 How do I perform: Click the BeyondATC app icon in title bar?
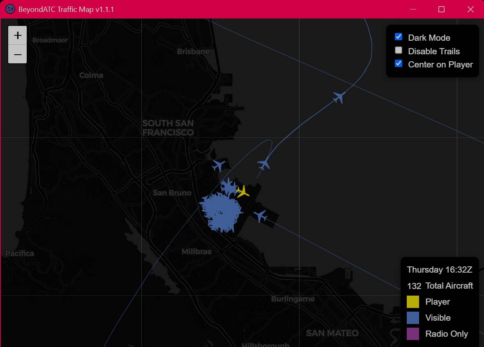pyautogui.click(x=10, y=9)
